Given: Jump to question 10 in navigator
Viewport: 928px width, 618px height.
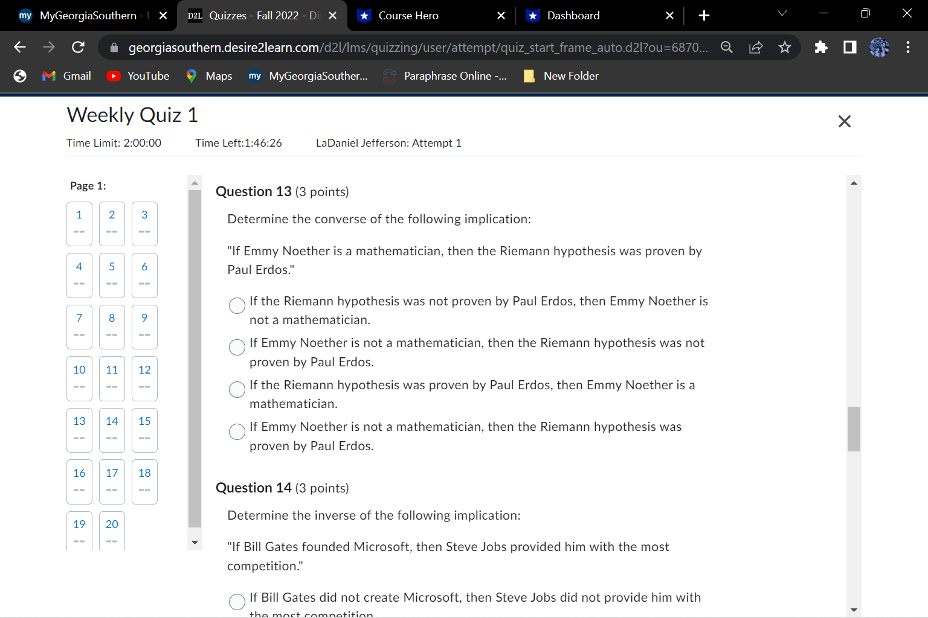Looking at the screenshot, I should click(79, 379).
